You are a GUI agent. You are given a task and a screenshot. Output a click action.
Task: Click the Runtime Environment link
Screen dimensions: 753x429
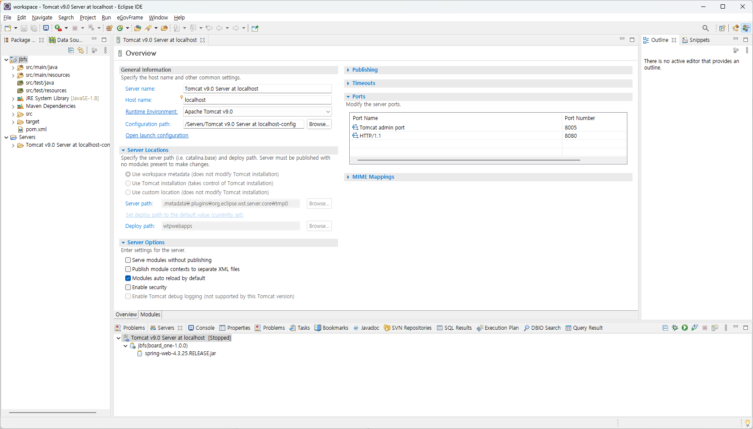[x=151, y=112]
